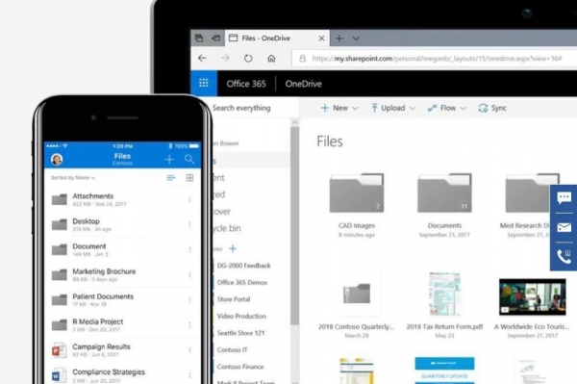Open 2018 Tax Return Form.pdf thumbnail
Image resolution: width=577 pixels, height=384 pixels.
click(444, 294)
